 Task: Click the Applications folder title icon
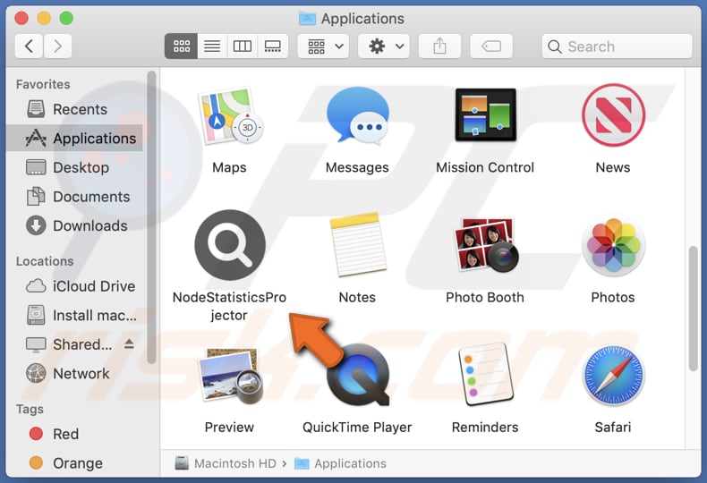pos(307,19)
